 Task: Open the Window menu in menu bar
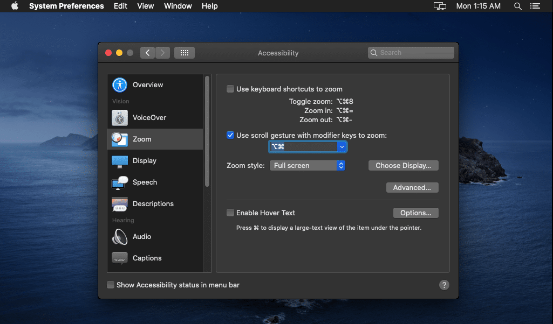coord(177,6)
